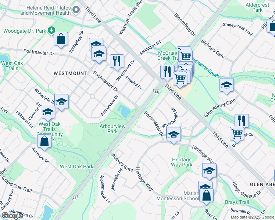The height and width of the screenshot is (220, 275).
Task: Click the shopping bag marker near Woodgate Dr. Park
Action: [x=61, y=39]
